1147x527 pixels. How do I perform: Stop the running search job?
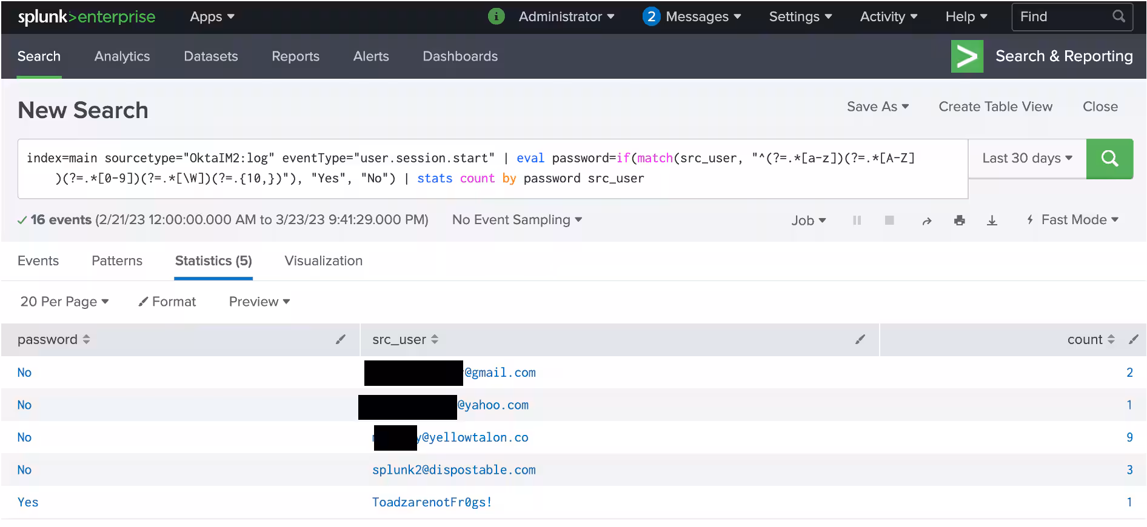pyautogui.click(x=889, y=220)
